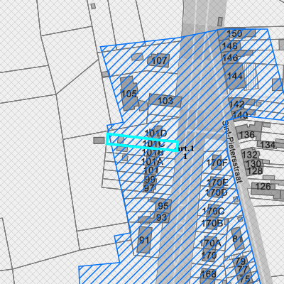This screenshot has height=284, width=284.
Task: Select house number 101A
Action: [152, 162]
